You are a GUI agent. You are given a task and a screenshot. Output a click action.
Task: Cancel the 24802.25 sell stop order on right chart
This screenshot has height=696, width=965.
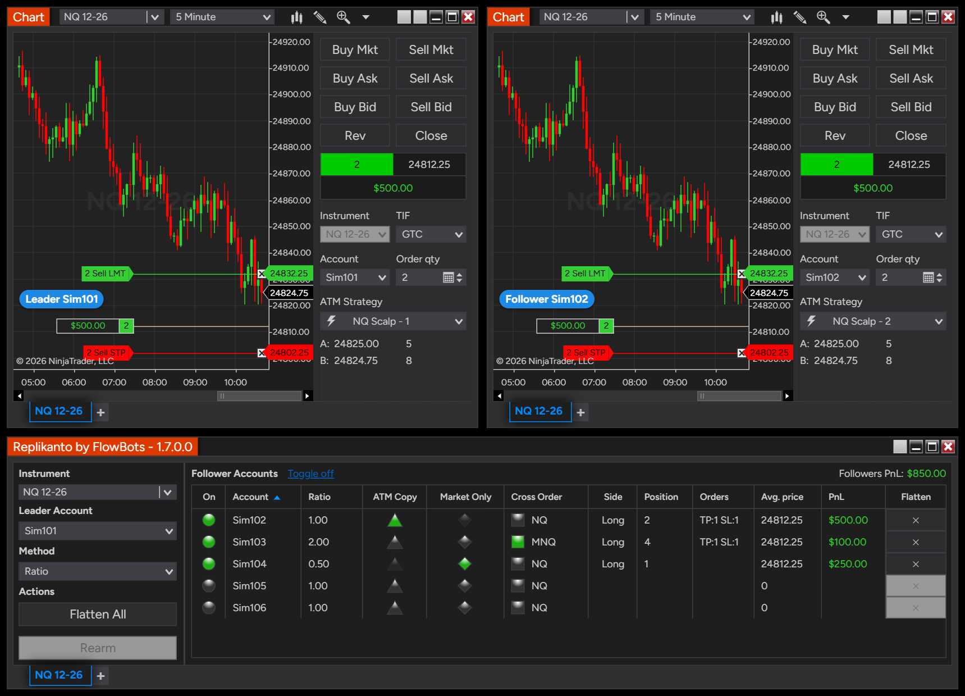tap(742, 353)
